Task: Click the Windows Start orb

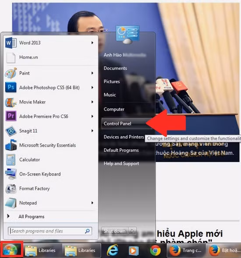Action: pyautogui.click(x=10, y=251)
